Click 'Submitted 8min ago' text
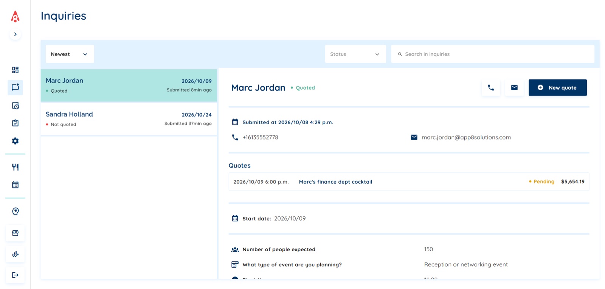This screenshot has height=289, width=605. tap(189, 90)
